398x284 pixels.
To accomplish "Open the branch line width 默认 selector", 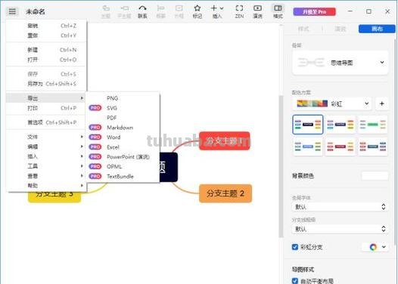I will point(340,229).
